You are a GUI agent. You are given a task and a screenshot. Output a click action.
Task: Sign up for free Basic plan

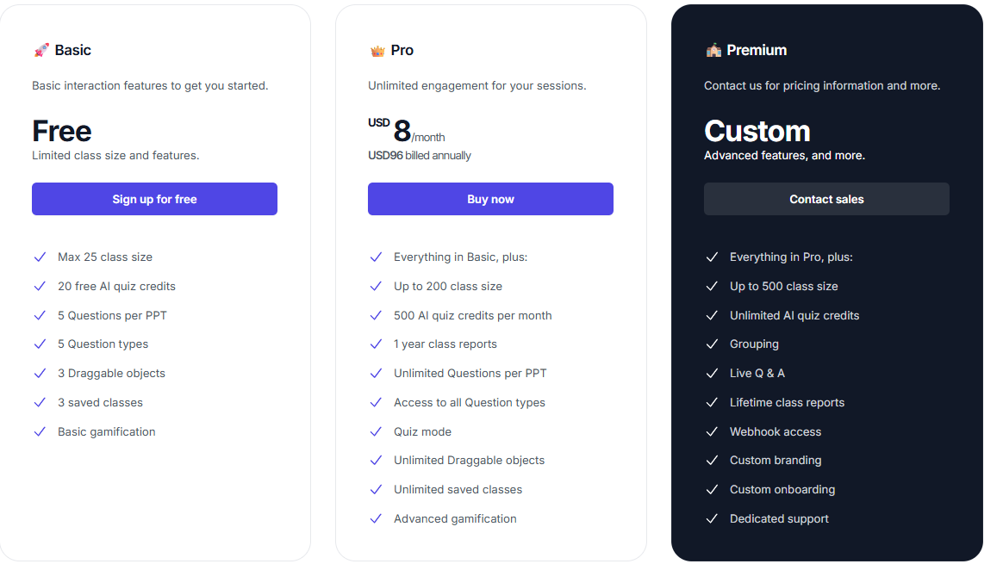[x=155, y=199]
